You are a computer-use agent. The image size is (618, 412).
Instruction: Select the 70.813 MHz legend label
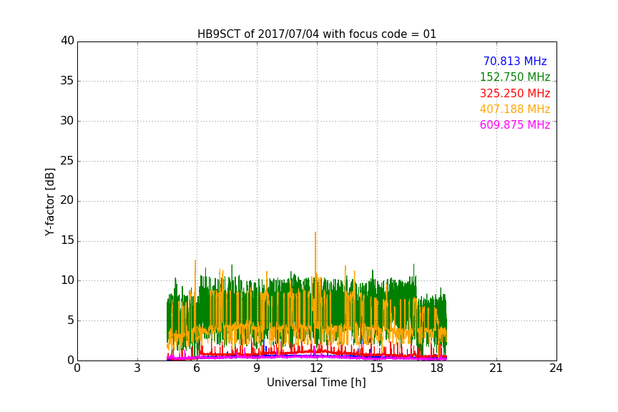click(x=515, y=62)
